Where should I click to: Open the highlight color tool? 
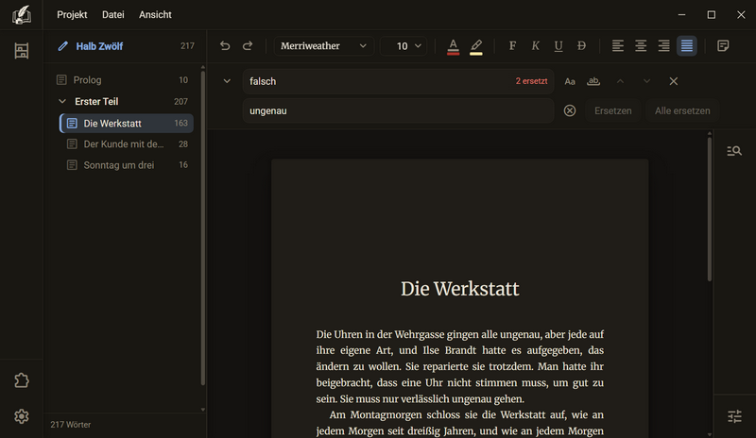pyautogui.click(x=476, y=46)
